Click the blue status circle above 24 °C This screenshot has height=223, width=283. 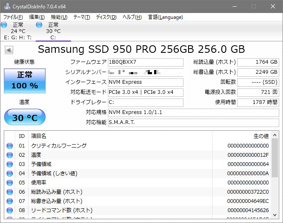[x=4, y=25]
